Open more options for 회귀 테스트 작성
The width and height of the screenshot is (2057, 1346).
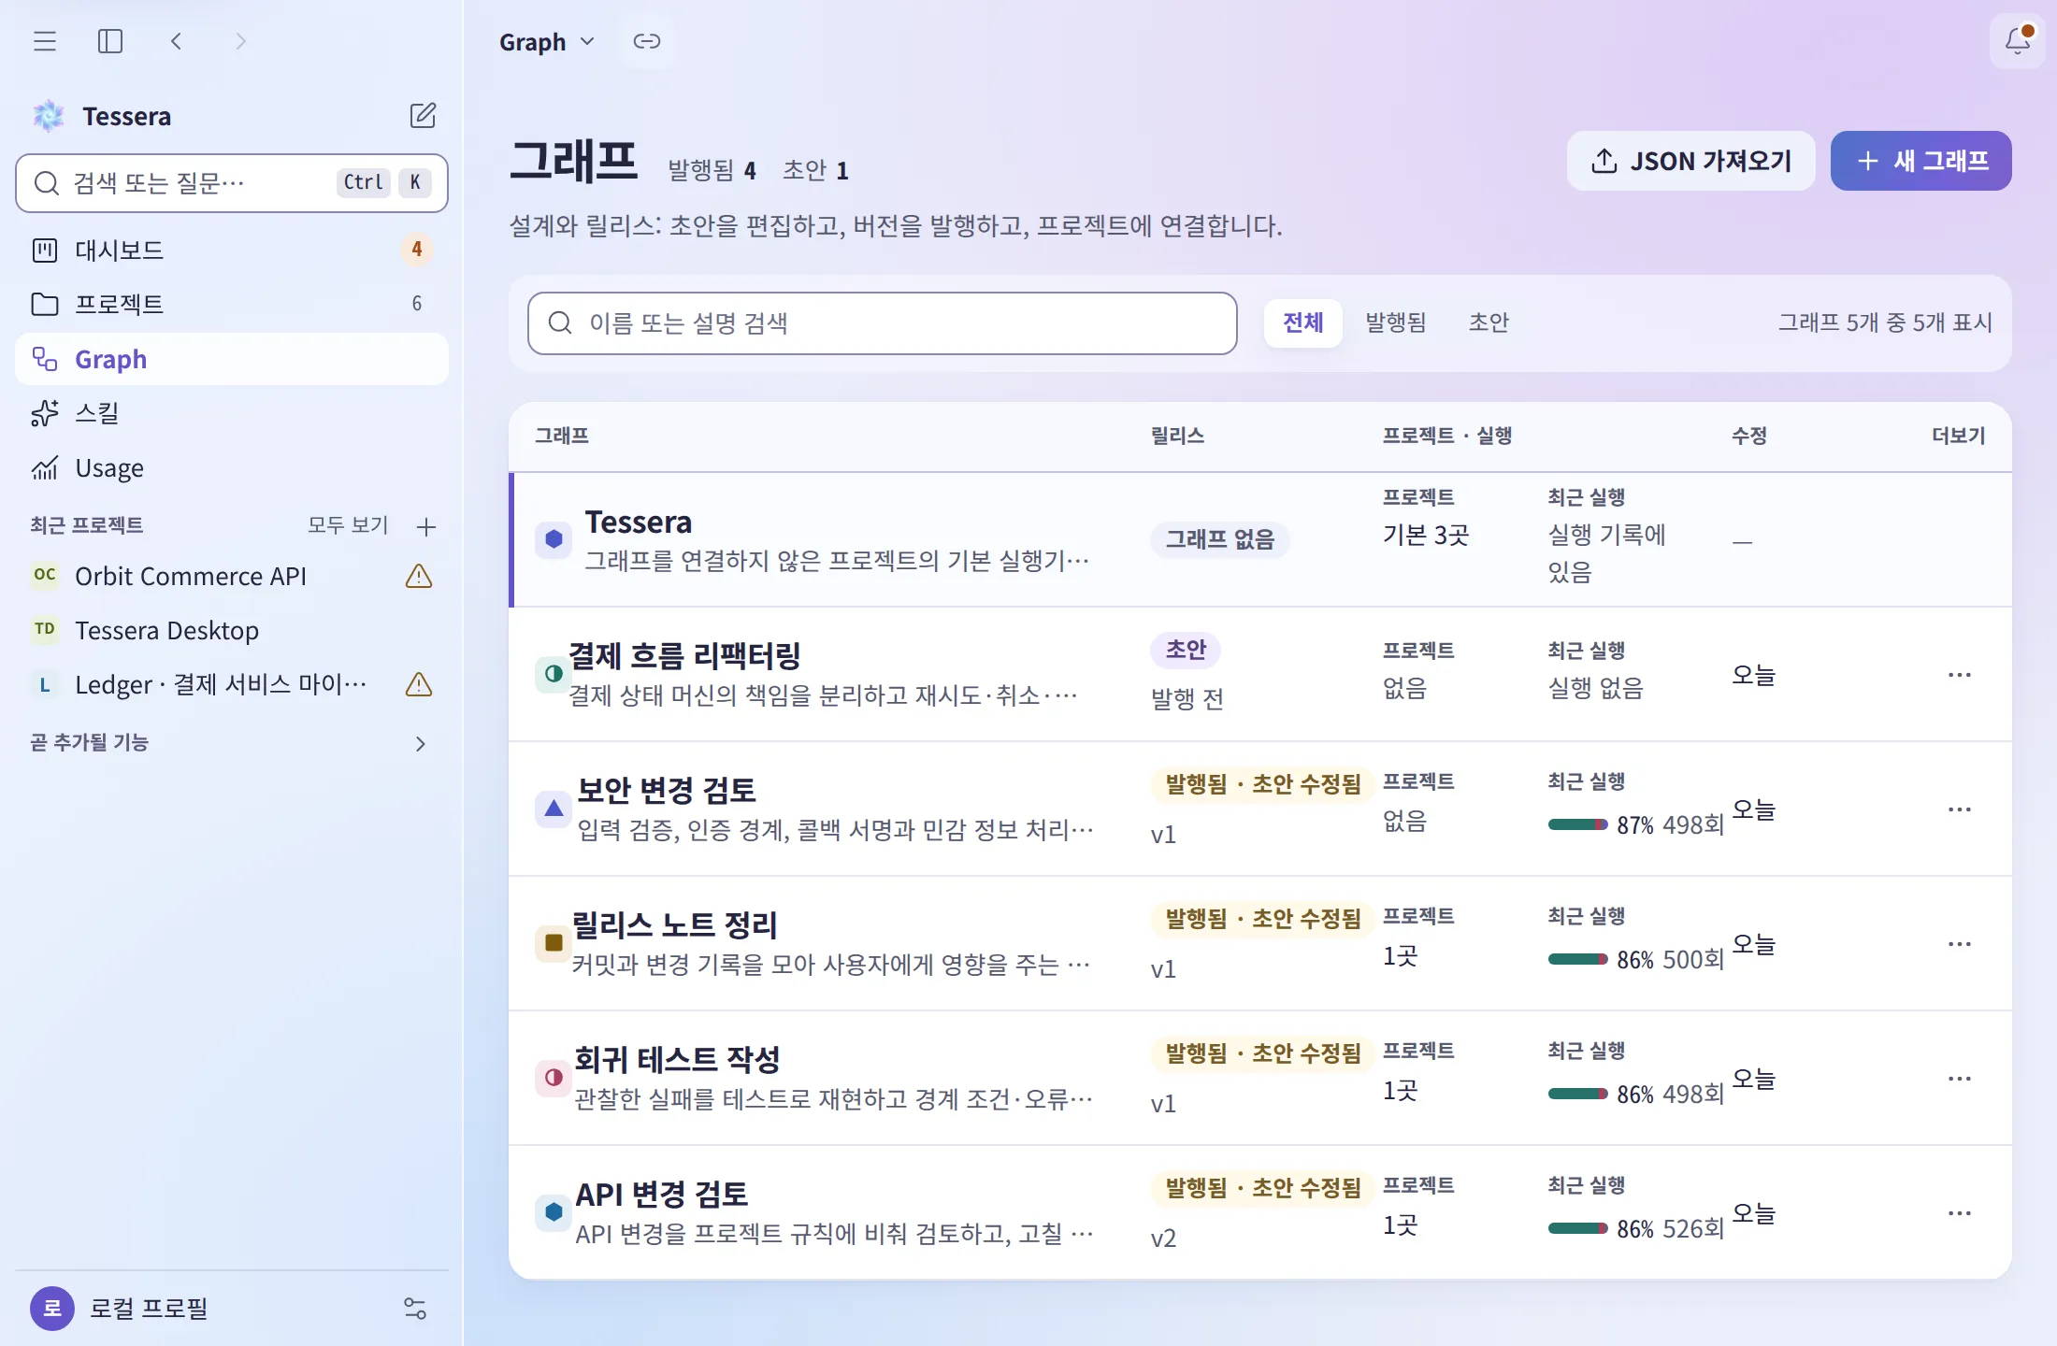coord(1960,1079)
